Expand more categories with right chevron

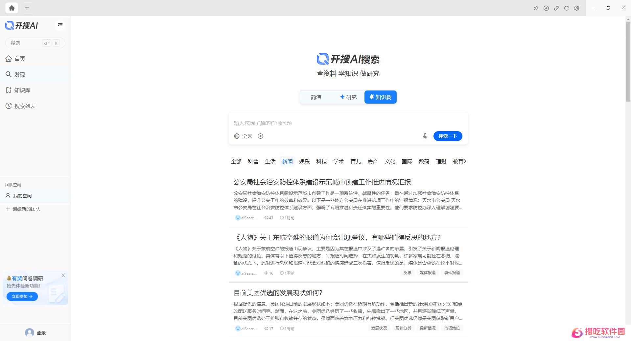[x=465, y=161]
